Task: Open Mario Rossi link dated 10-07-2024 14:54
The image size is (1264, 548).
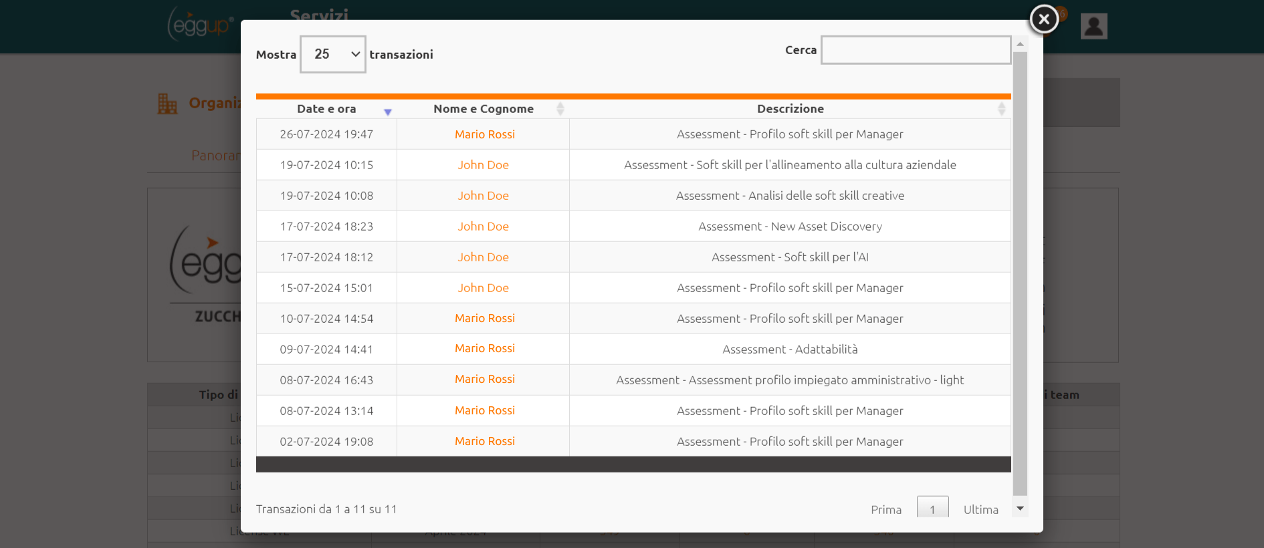Action: pos(485,318)
